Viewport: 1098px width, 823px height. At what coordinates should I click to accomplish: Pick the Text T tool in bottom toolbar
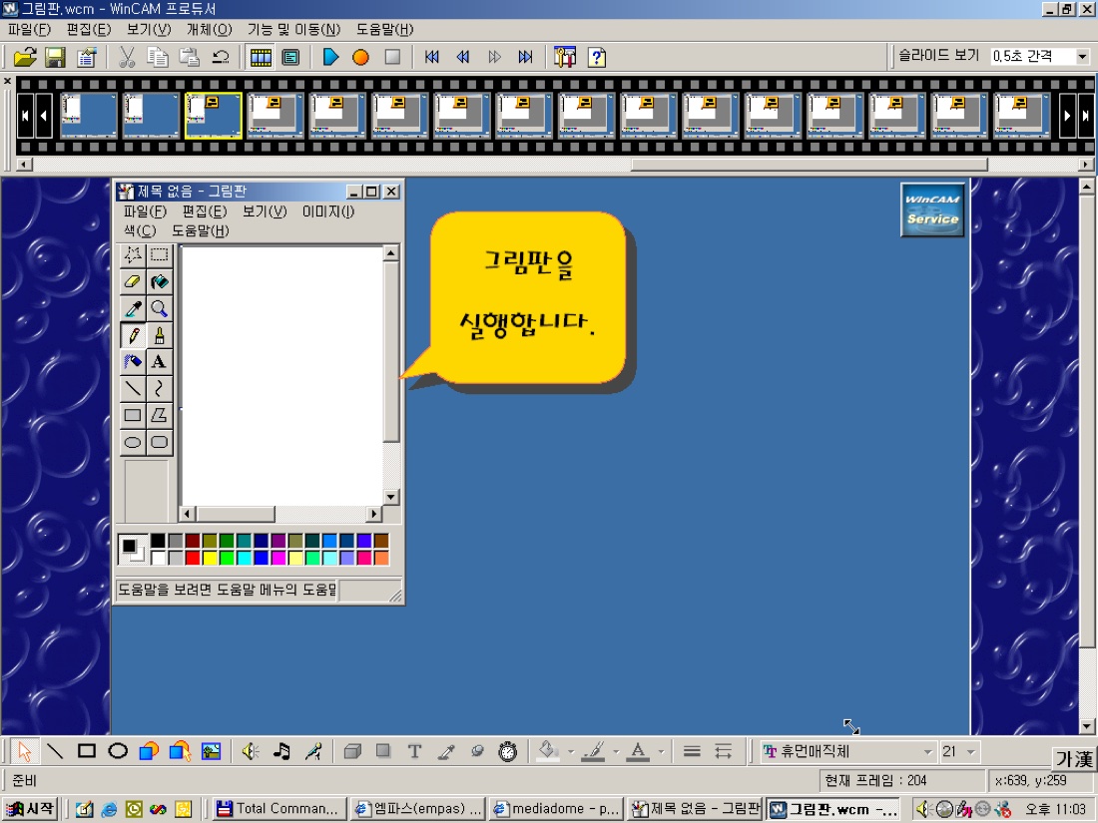(414, 751)
